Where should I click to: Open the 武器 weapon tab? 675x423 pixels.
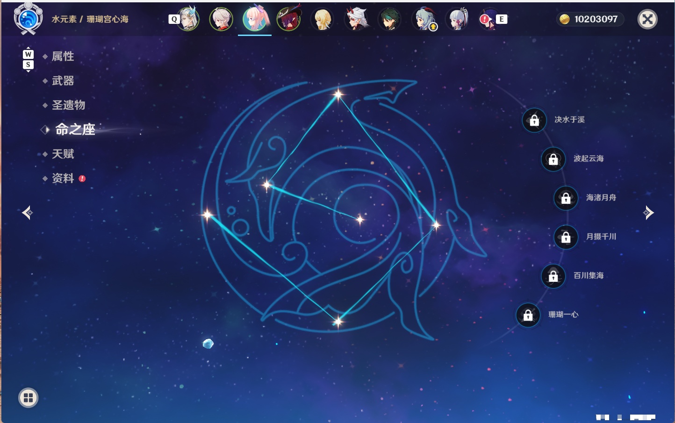click(63, 81)
